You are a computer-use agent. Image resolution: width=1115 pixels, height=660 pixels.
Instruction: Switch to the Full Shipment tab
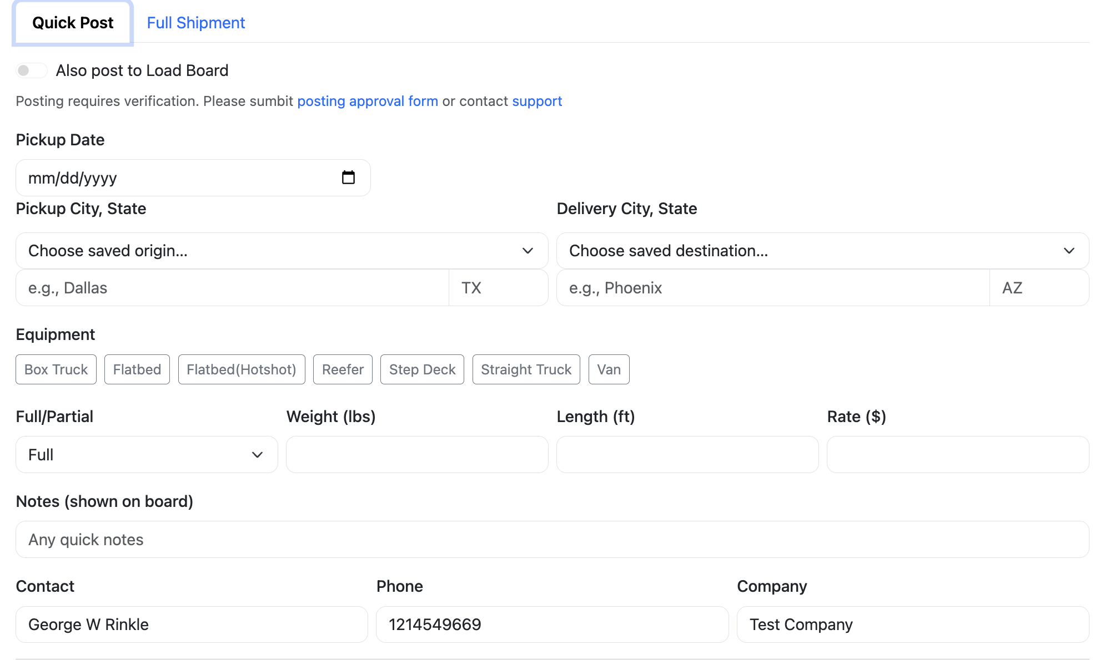click(195, 22)
